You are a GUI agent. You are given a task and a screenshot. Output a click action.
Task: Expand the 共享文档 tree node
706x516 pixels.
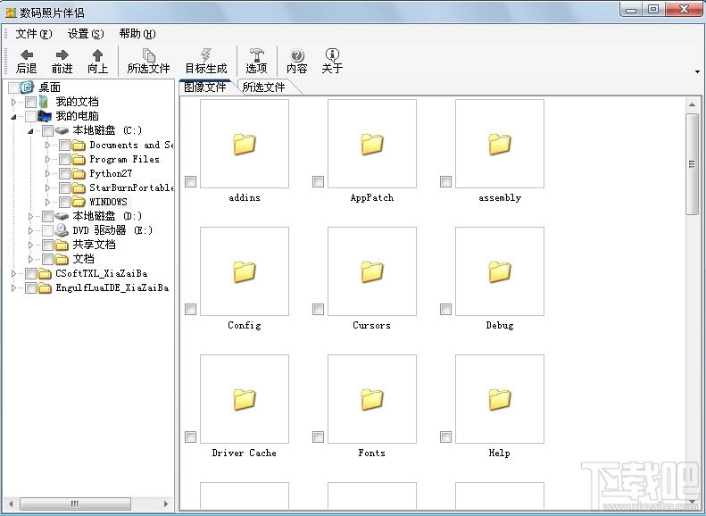pyautogui.click(x=30, y=245)
